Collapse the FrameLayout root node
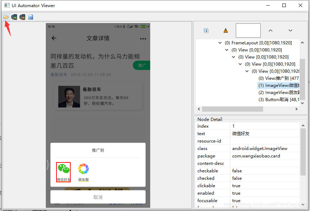This screenshot has height=211, width=310. (220, 43)
